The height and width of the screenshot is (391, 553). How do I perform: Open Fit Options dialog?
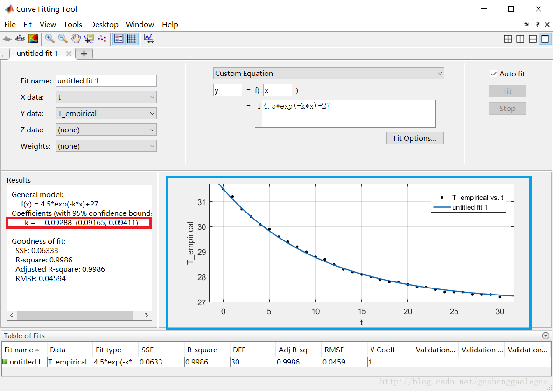[x=415, y=138]
